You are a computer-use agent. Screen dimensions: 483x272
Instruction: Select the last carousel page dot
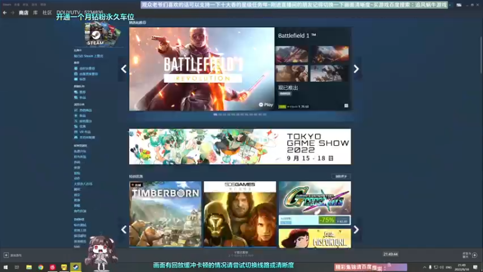264,114
